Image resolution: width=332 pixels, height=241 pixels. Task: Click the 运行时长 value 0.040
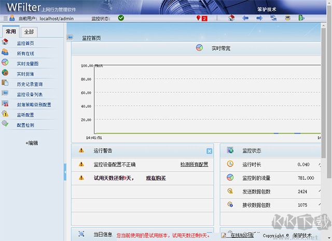pos(303,164)
